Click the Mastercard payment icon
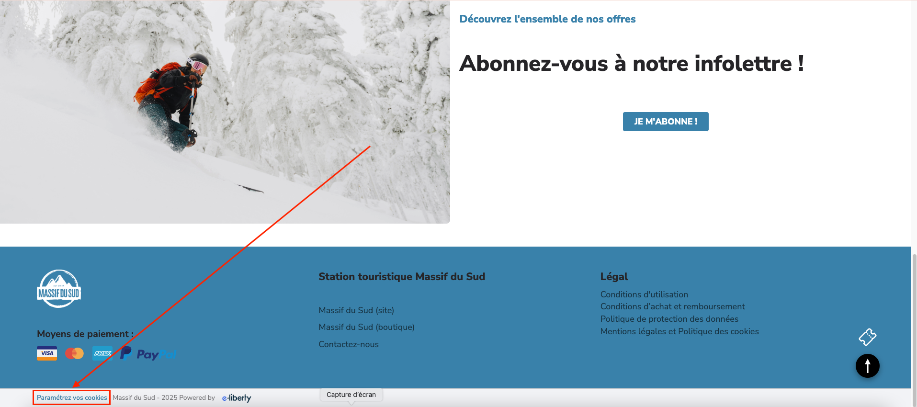The image size is (917, 407). [74, 353]
